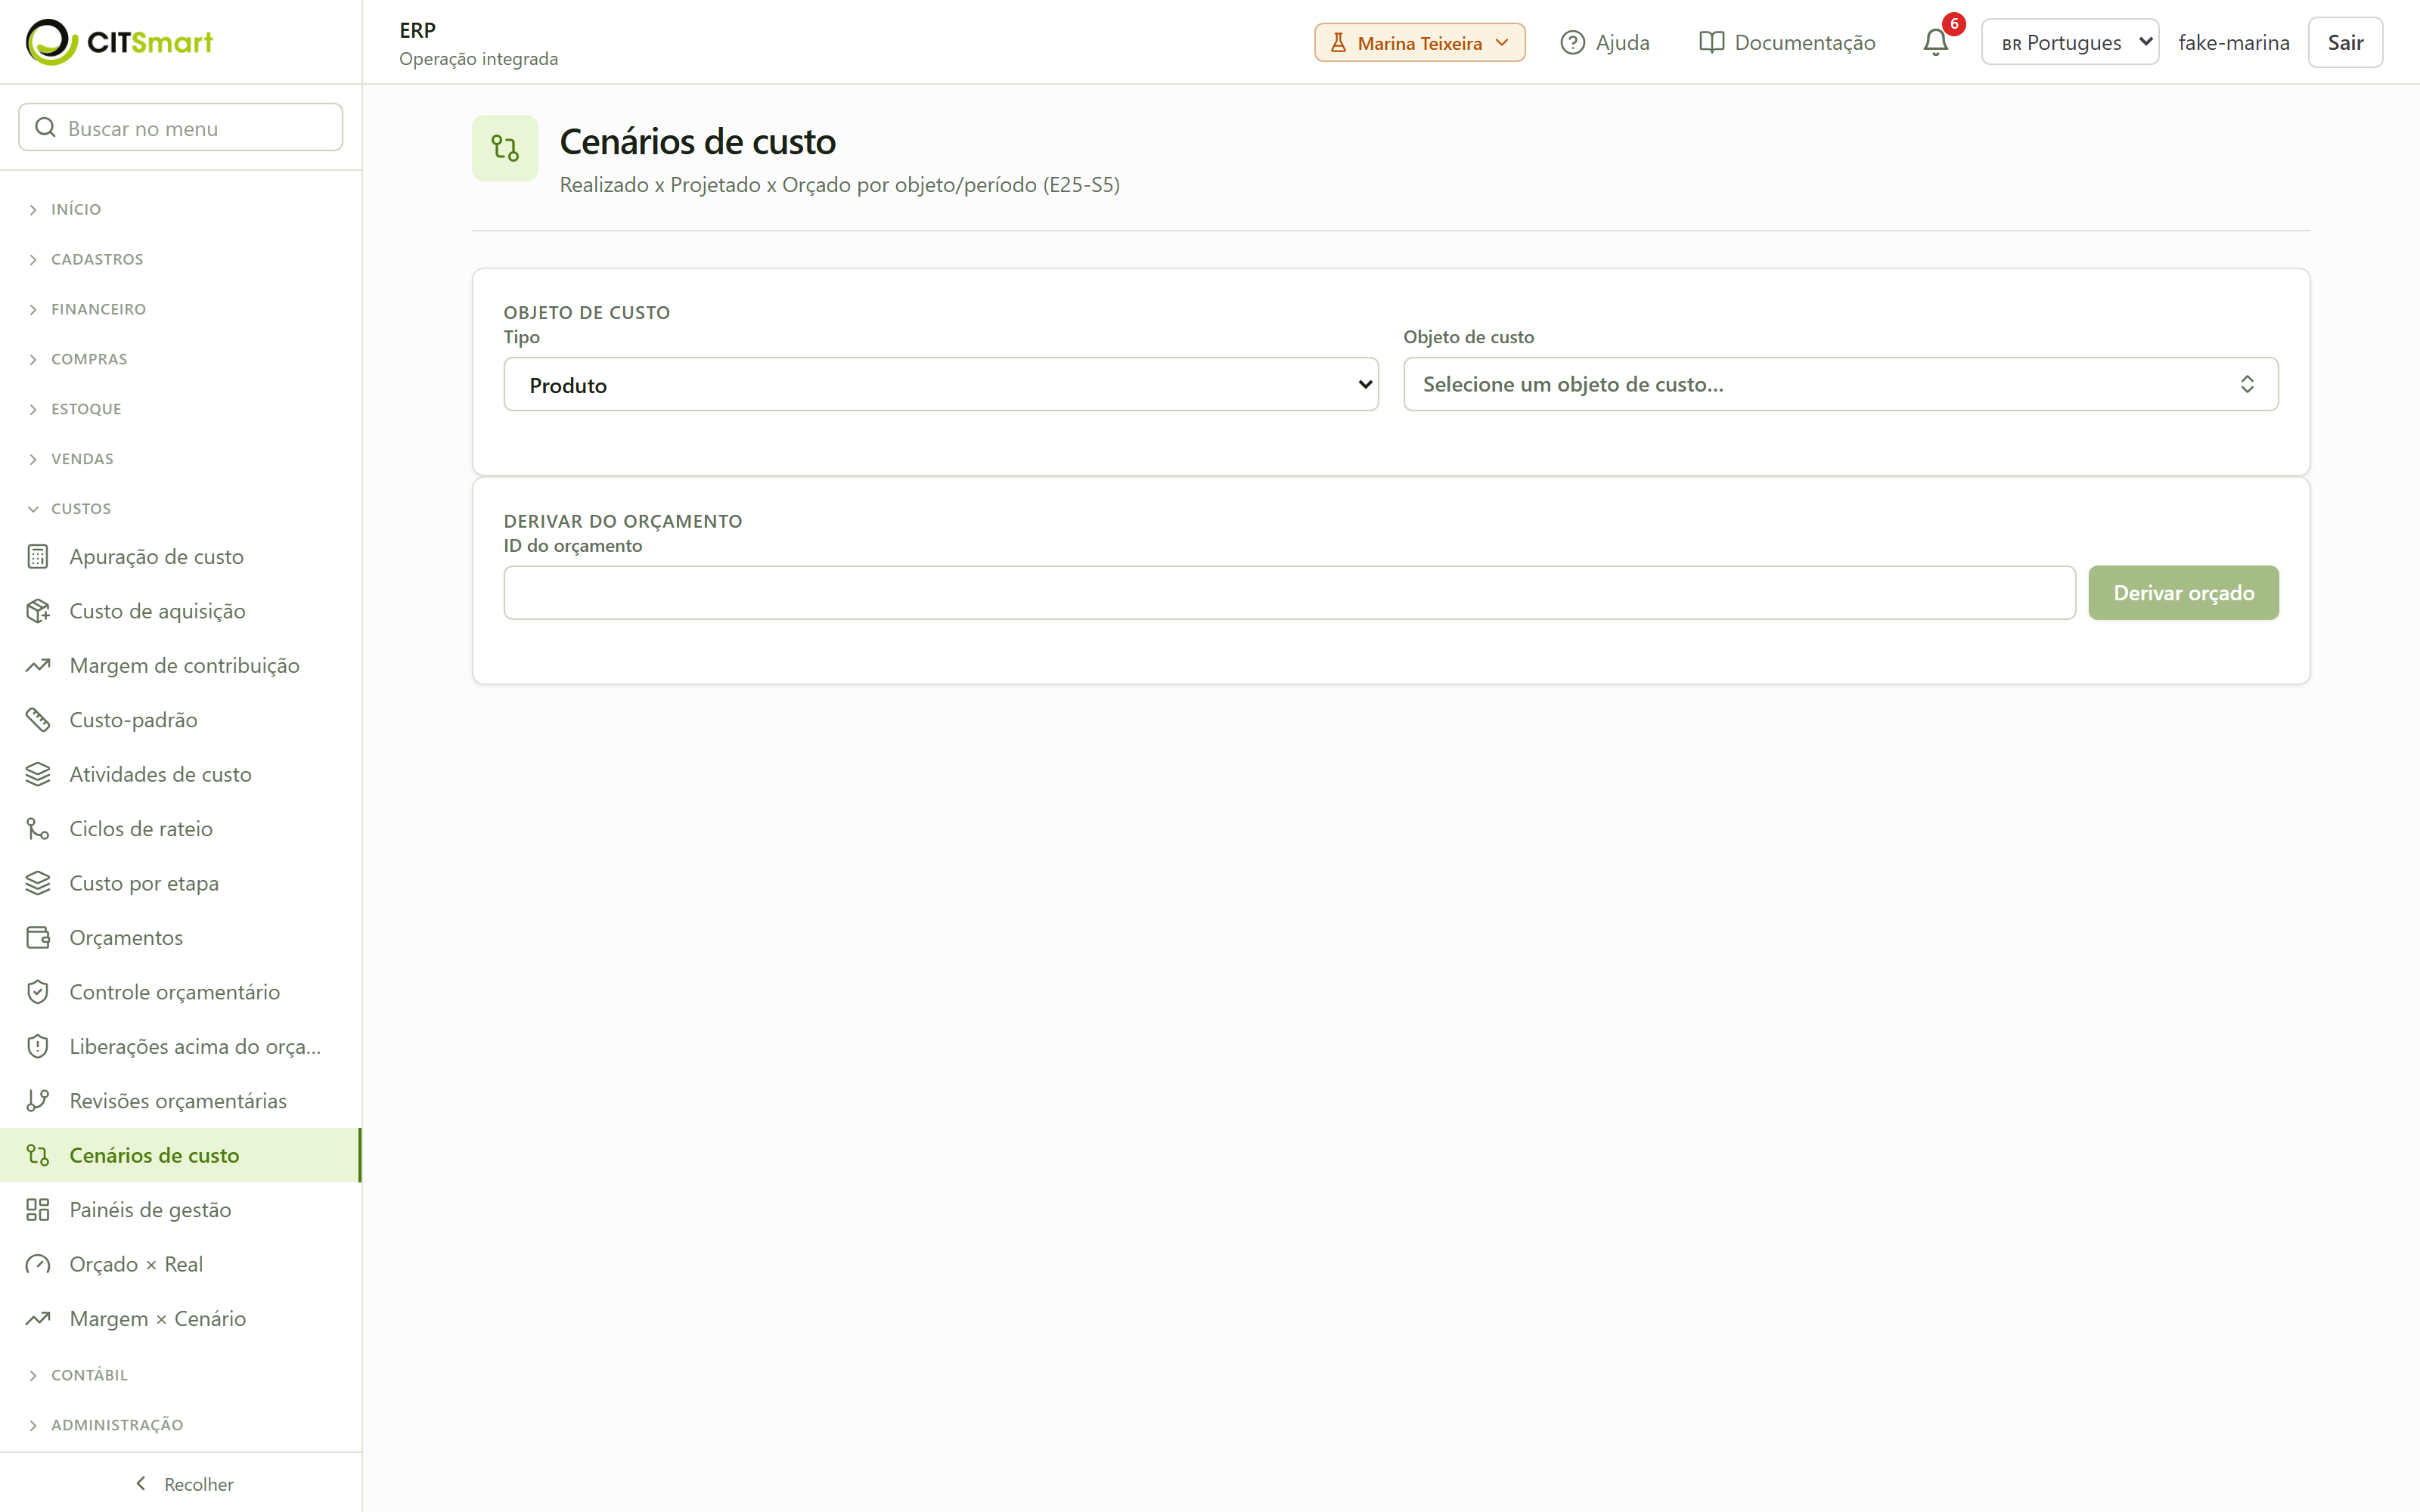Open the Marina Teixeira user dropdown

[1419, 43]
